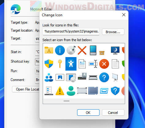Select the framed picture image icon
Image resolution: width=145 pixels, height=128 pixels.
pos(60,77)
